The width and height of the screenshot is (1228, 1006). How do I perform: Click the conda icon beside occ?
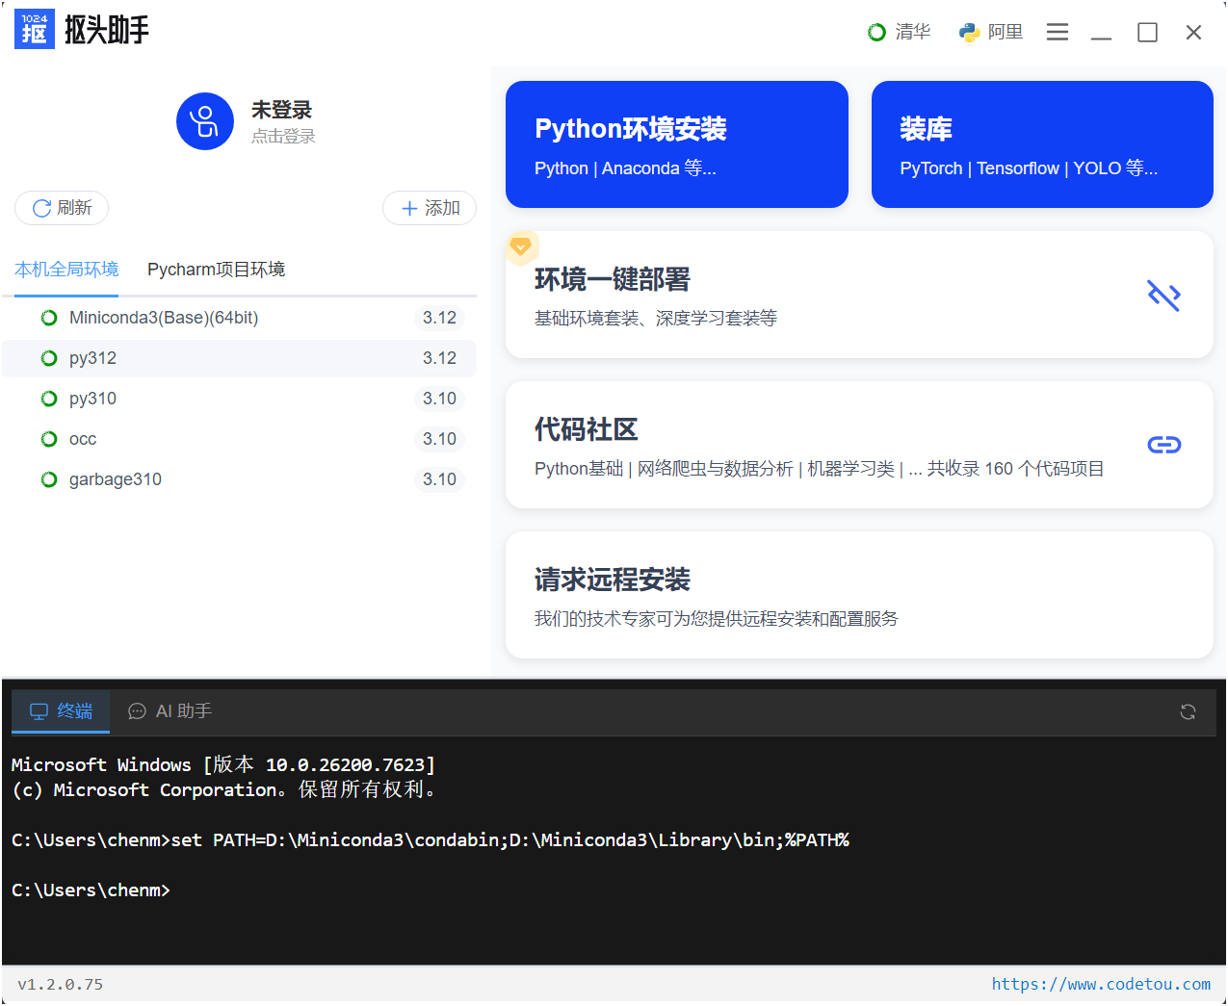49,439
